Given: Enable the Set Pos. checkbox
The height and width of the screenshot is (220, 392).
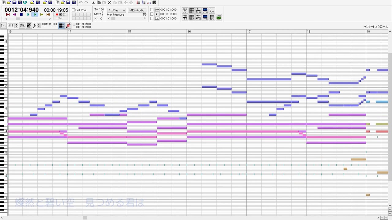Looking at the screenshot, I should click(73, 10).
